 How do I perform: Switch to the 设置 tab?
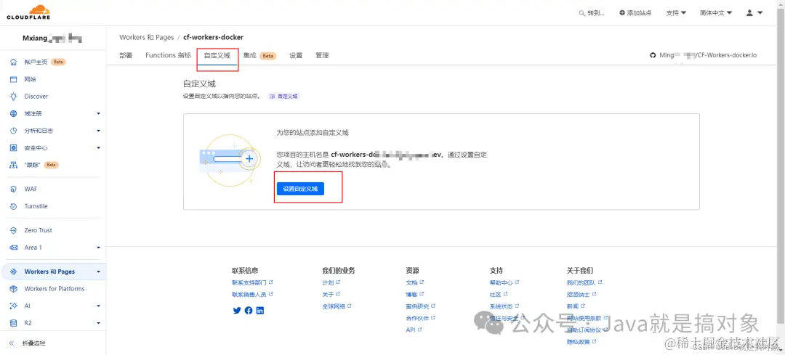[x=296, y=55]
